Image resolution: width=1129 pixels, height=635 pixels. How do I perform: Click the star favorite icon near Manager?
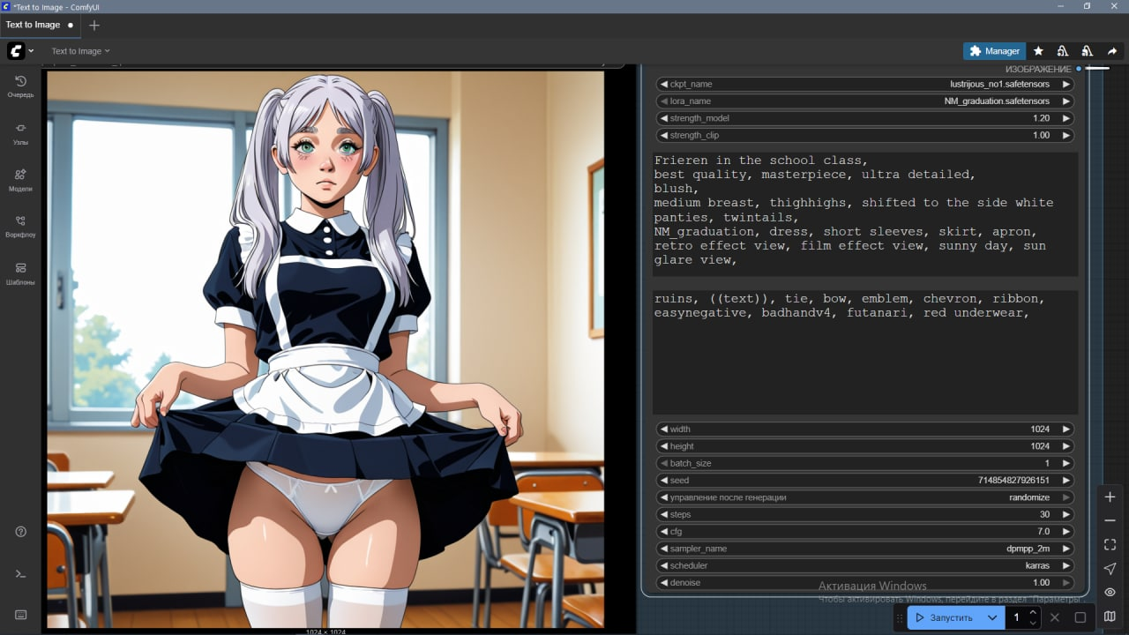1038,51
